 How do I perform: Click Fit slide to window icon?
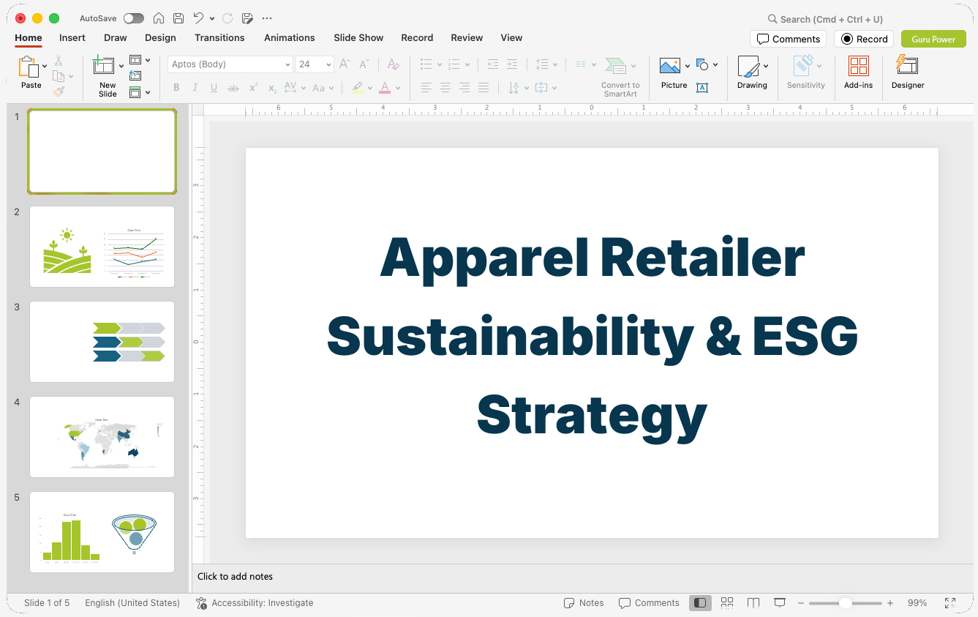(950, 603)
